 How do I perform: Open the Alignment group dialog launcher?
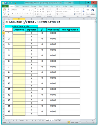45,16
